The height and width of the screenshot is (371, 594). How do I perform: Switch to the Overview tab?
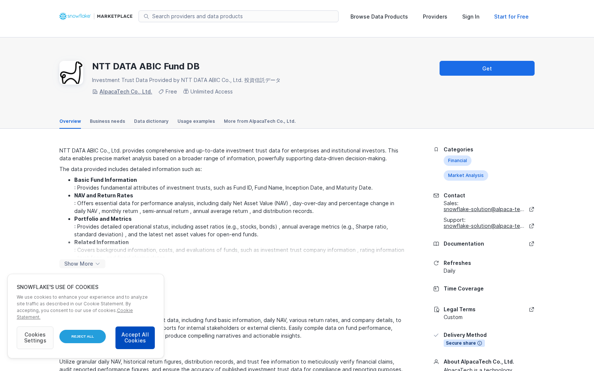tap(70, 121)
